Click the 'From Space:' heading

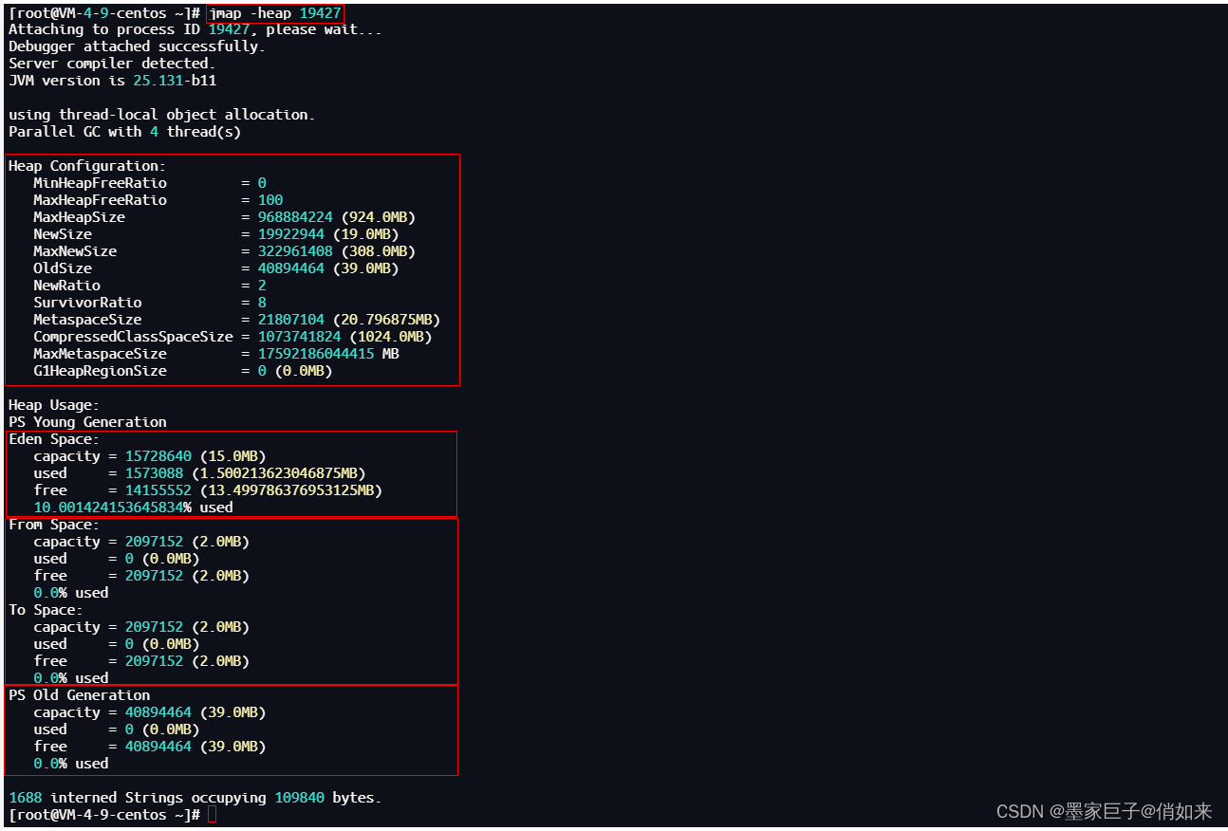pyautogui.click(x=54, y=525)
